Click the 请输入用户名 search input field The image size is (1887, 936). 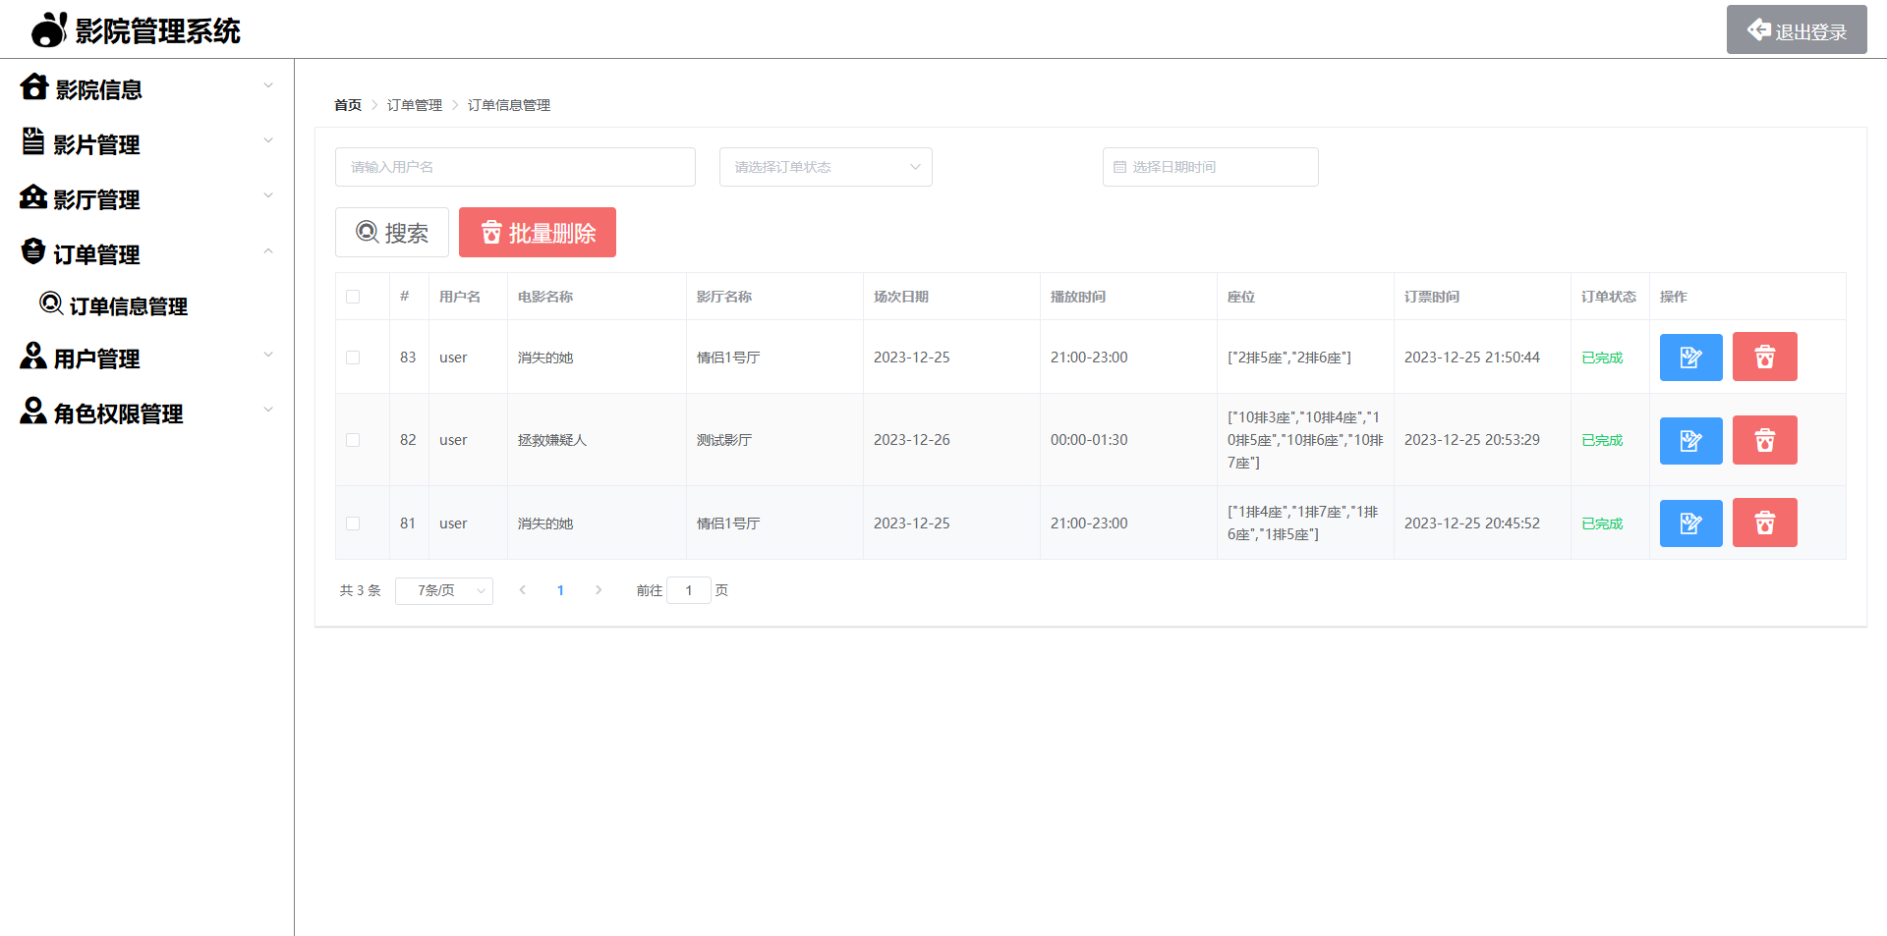(515, 167)
